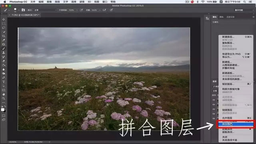Toggle pressure for size button
The width and height of the screenshot is (256, 144).
111,10
